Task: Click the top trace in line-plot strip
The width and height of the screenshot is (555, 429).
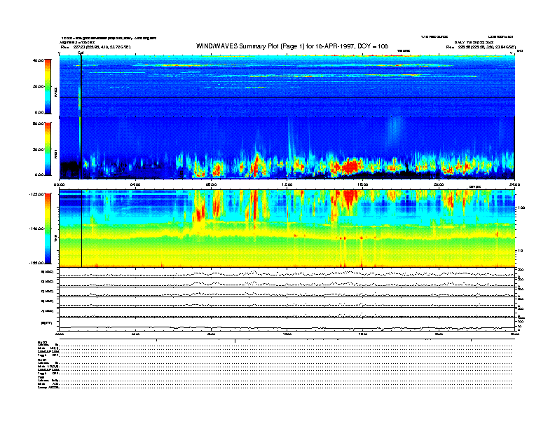Action: [x=287, y=272]
